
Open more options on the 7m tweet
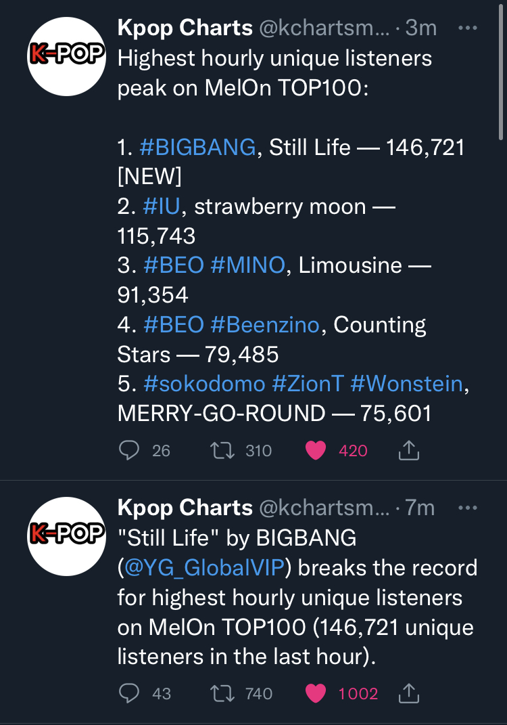tap(467, 508)
